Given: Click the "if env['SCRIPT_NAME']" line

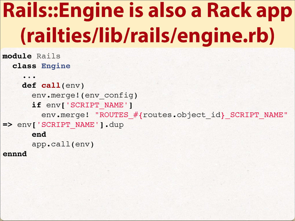Looking at the screenshot, I should point(82,105).
